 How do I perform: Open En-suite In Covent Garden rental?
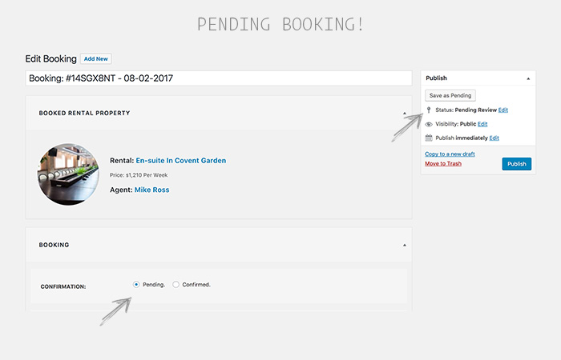click(181, 161)
